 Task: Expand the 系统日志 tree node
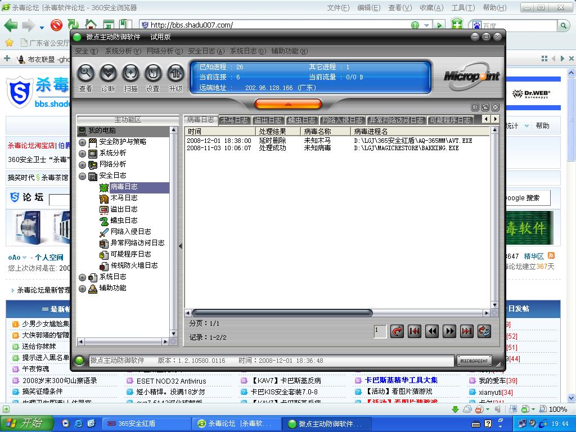point(82,277)
